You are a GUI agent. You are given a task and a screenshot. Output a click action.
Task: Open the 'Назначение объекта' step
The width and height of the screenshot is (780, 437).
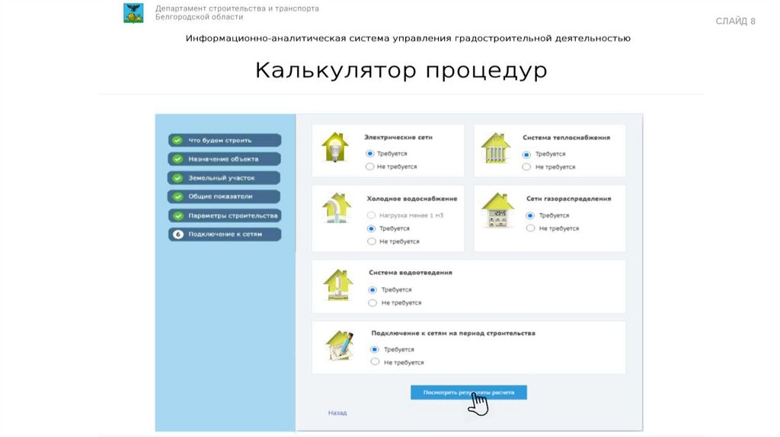click(224, 159)
